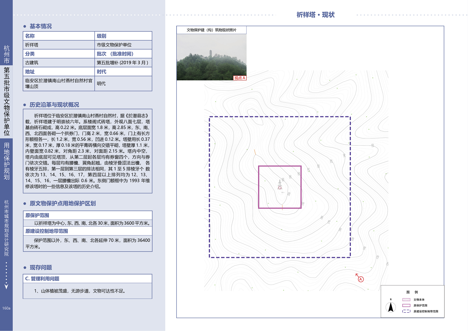Click the C. 管理利用问题 header
The width and height of the screenshot is (468, 331).
[87, 279]
